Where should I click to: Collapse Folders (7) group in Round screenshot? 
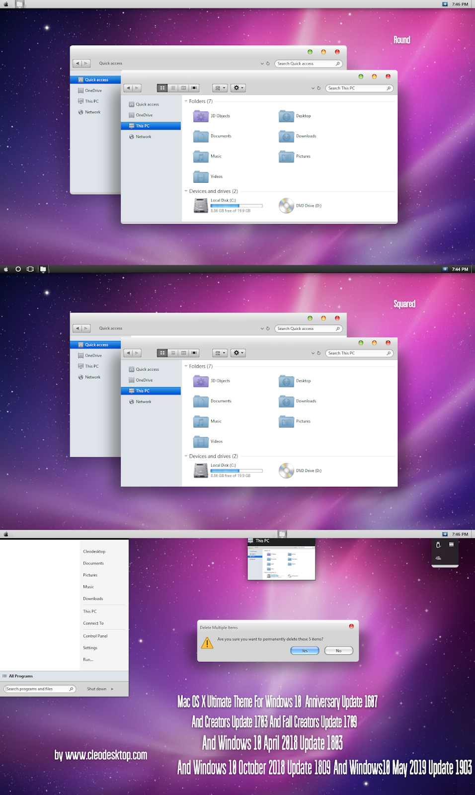point(186,101)
